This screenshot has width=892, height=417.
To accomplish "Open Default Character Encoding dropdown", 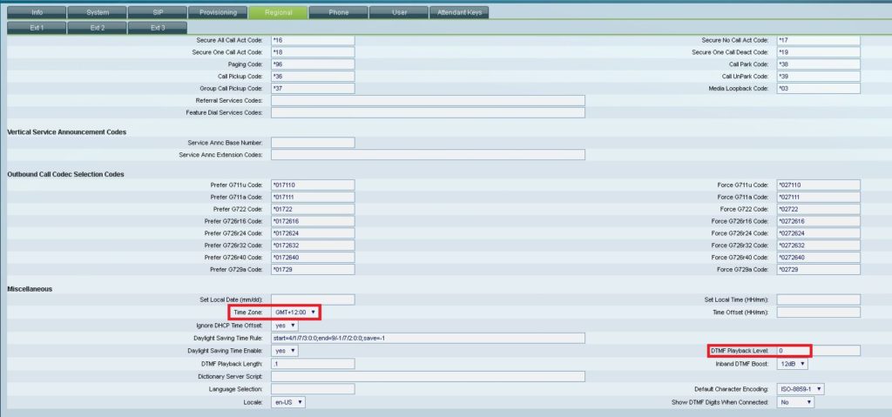I will coord(801,389).
